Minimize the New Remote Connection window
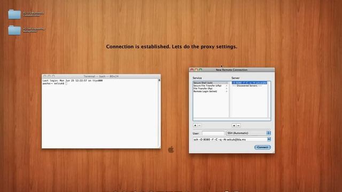The image size is (342, 192). [196, 70]
